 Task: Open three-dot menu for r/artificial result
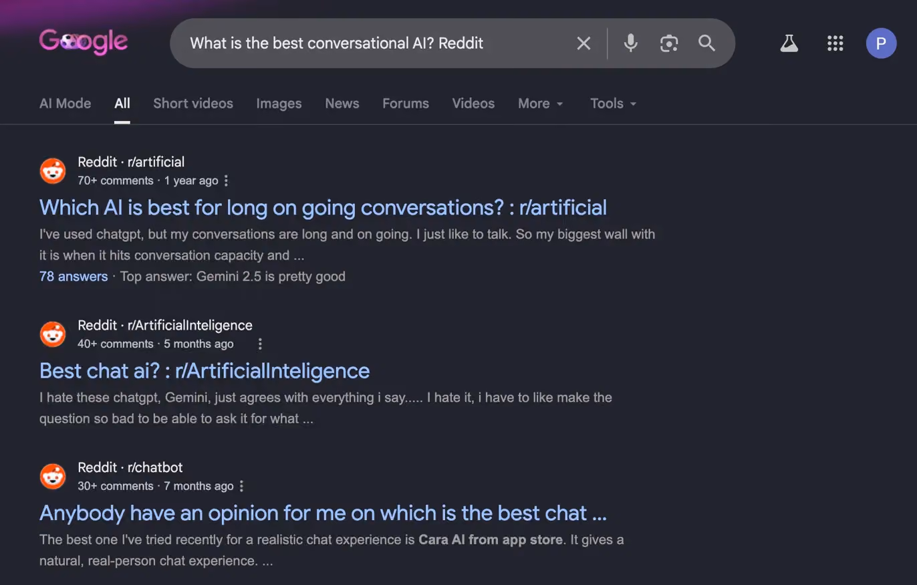[226, 181]
